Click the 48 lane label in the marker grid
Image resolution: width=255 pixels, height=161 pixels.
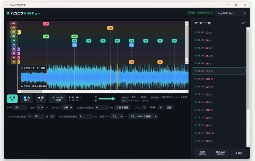pos(14,49)
